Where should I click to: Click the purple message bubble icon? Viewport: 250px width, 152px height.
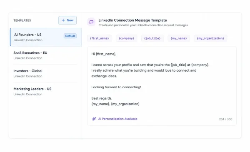tap(91, 22)
